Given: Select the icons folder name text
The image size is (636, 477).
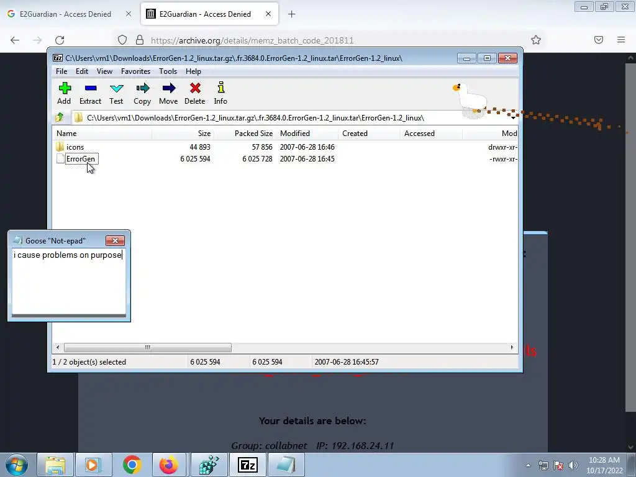Looking at the screenshot, I should click(x=75, y=147).
